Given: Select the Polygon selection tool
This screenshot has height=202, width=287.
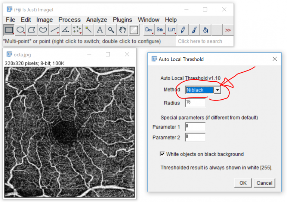Looking at the screenshot, I should [32, 30].
